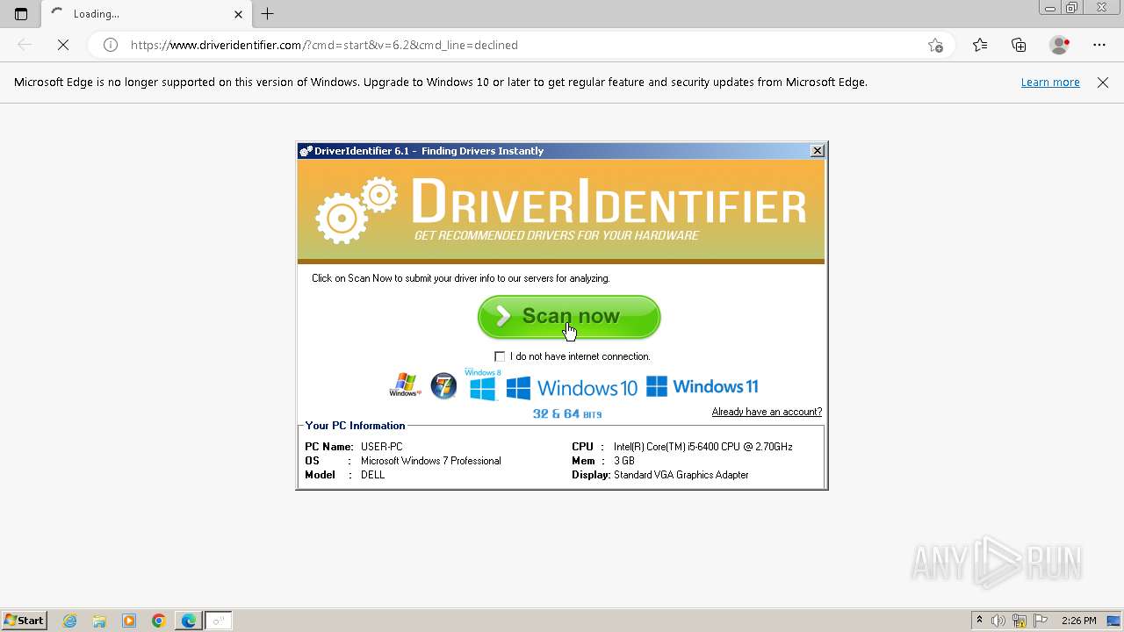Click the DriverIdentifier taskbar item
The height and width of the screenshot is (632, 1124).
[219, 621]
